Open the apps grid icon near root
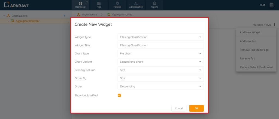The image size is (279, 119). [272, 5]
